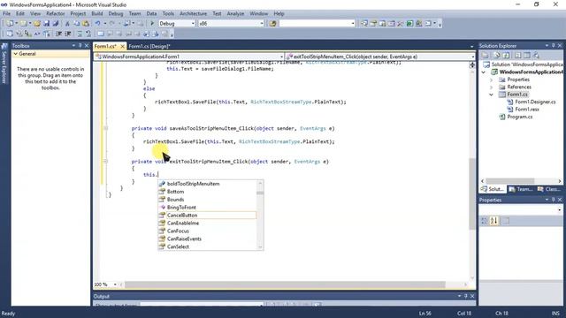The image size is (566, 318).
Task: Click the View Designer icon in Solution Explorer toolbar
Action: (527, 55)
